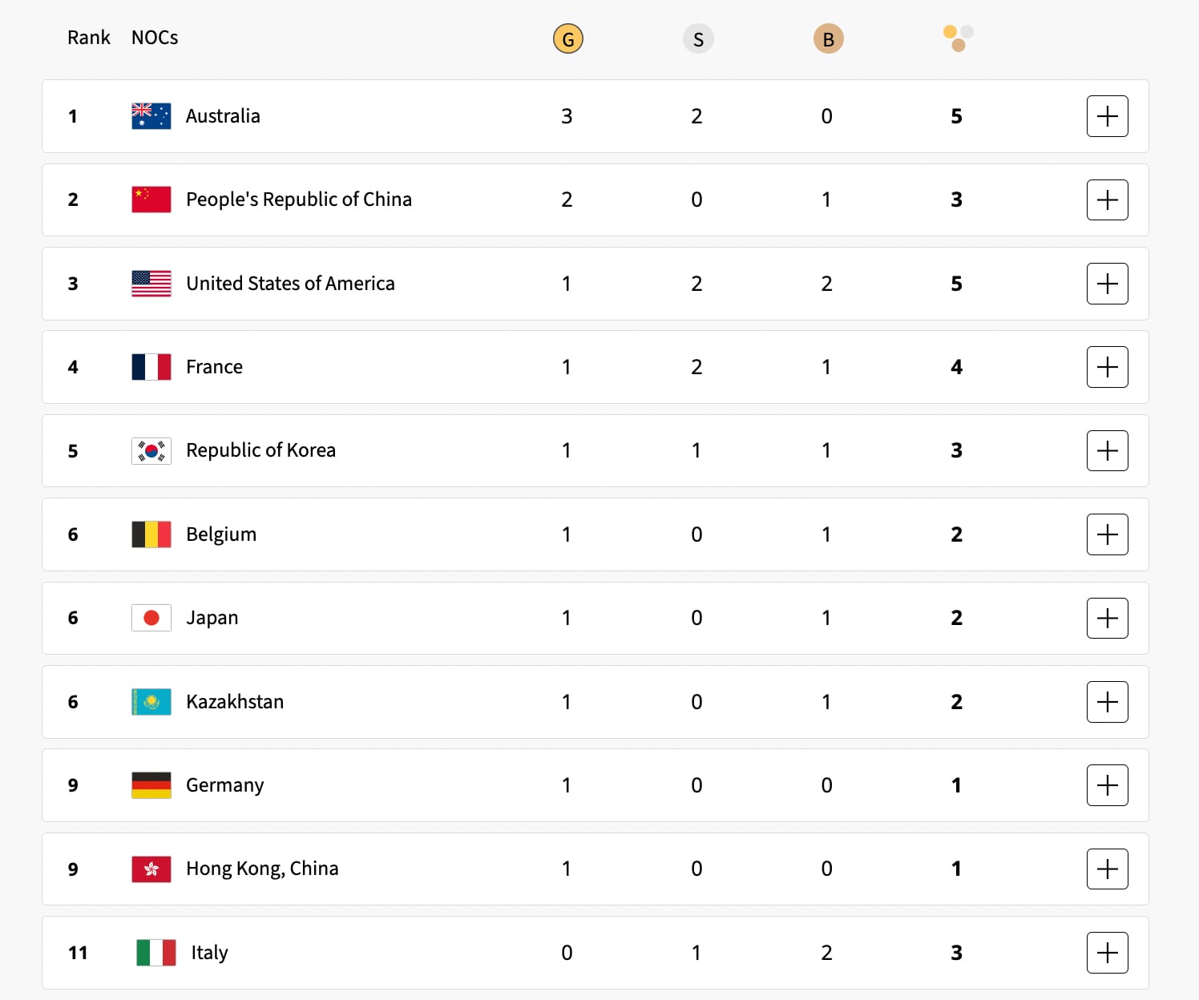The height and width of the screenshot is (1000, 1199).
Task: Click the Rank column header
Action: [x=88, y=38]
